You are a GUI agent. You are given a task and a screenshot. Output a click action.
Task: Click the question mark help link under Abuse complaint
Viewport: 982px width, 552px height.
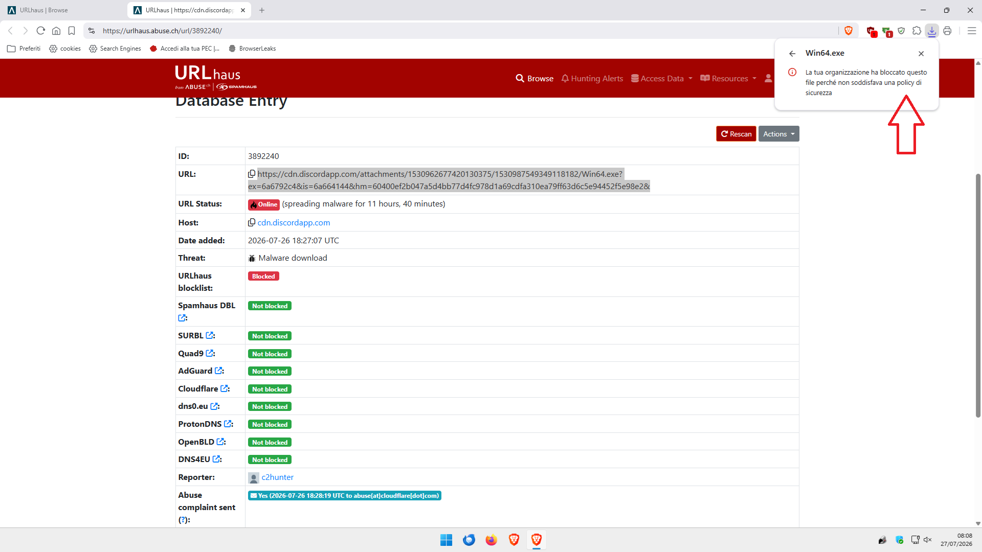184,520
